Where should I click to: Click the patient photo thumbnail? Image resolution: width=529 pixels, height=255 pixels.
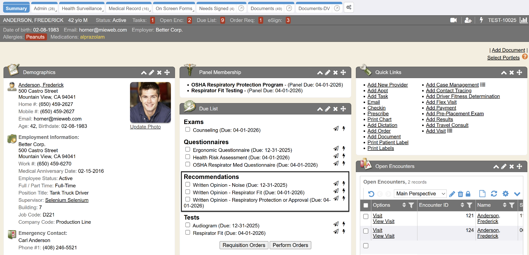150,102
